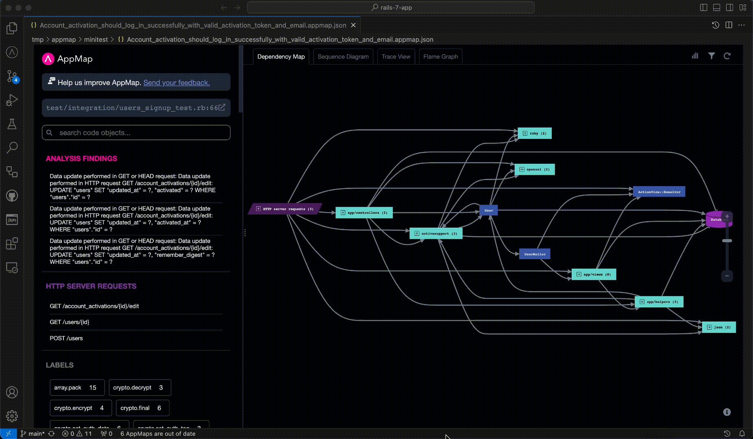Image resolution: width=753 pixels, height=439 pixels.
Task: Select the minitest breadcrumb segment
Action: pos(96,39)
